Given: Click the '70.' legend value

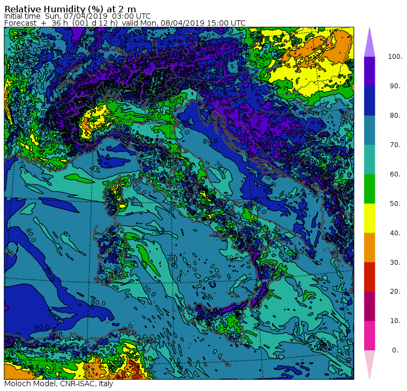Looking at the screenshot, I should coord(395,144).
